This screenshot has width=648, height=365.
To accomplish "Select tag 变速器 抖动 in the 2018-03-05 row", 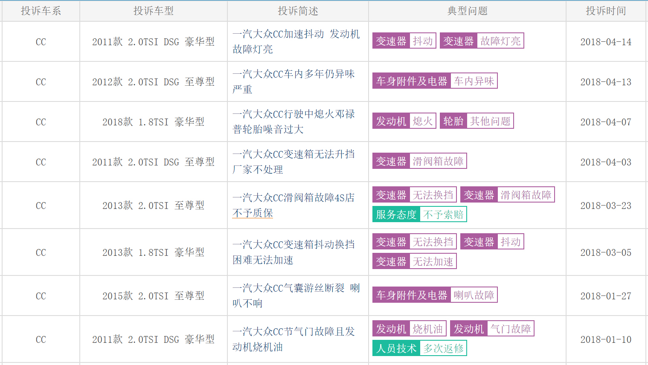I will [x=492, y=242].
